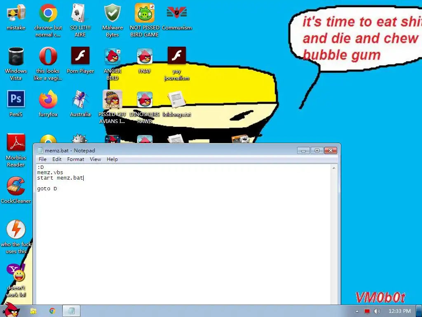The width and height of the screenshot is (422, 317).
Task: Maximize the memz.bat Notepad window
Action: tap(317, 150)
